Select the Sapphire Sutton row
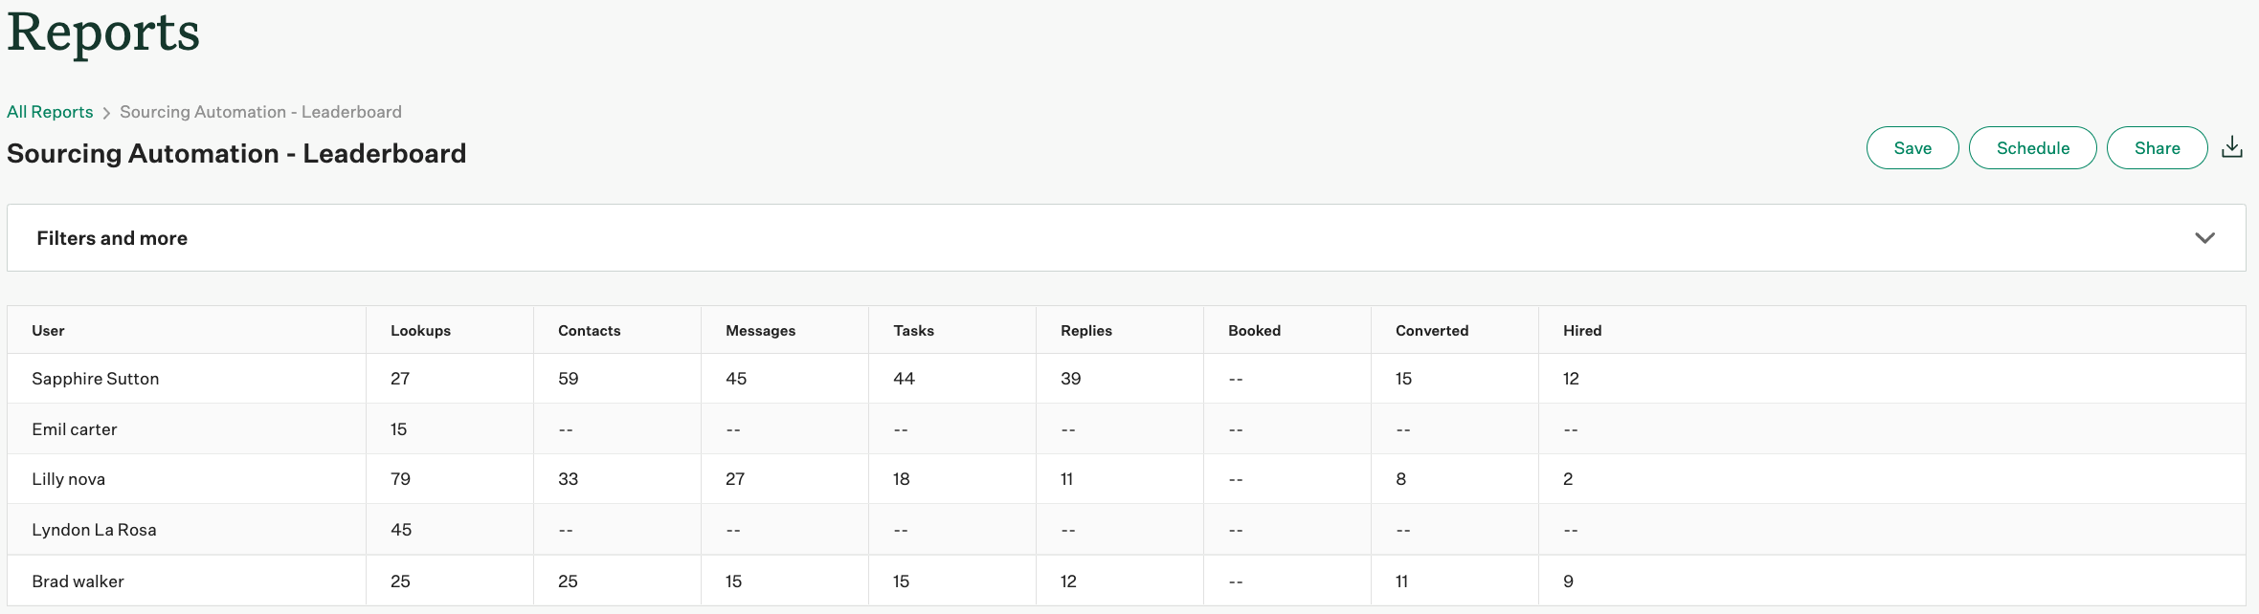2259x614 pixels. [x=1126, y=379]
